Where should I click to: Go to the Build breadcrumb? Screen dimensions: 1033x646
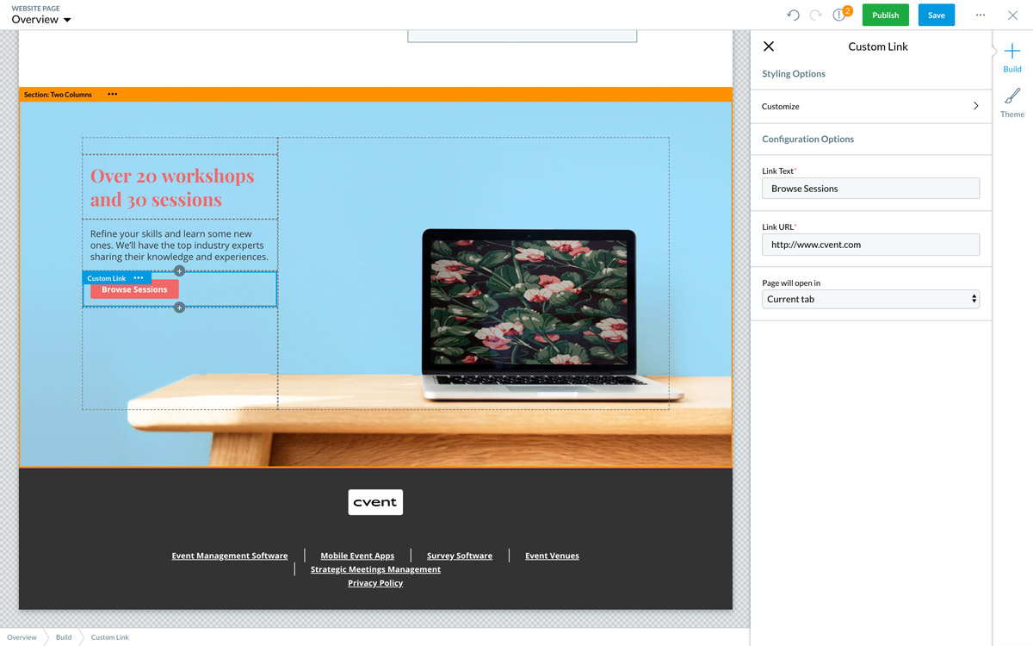pos(64,637)
